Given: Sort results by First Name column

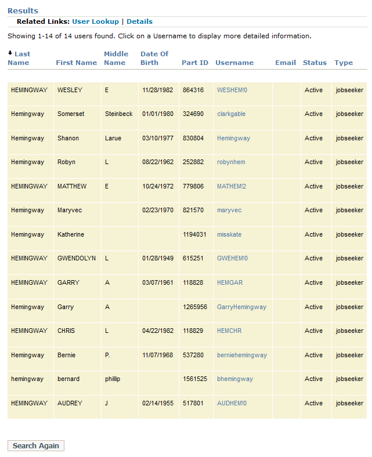Looking at the screenshot, I should coord(77,63).
